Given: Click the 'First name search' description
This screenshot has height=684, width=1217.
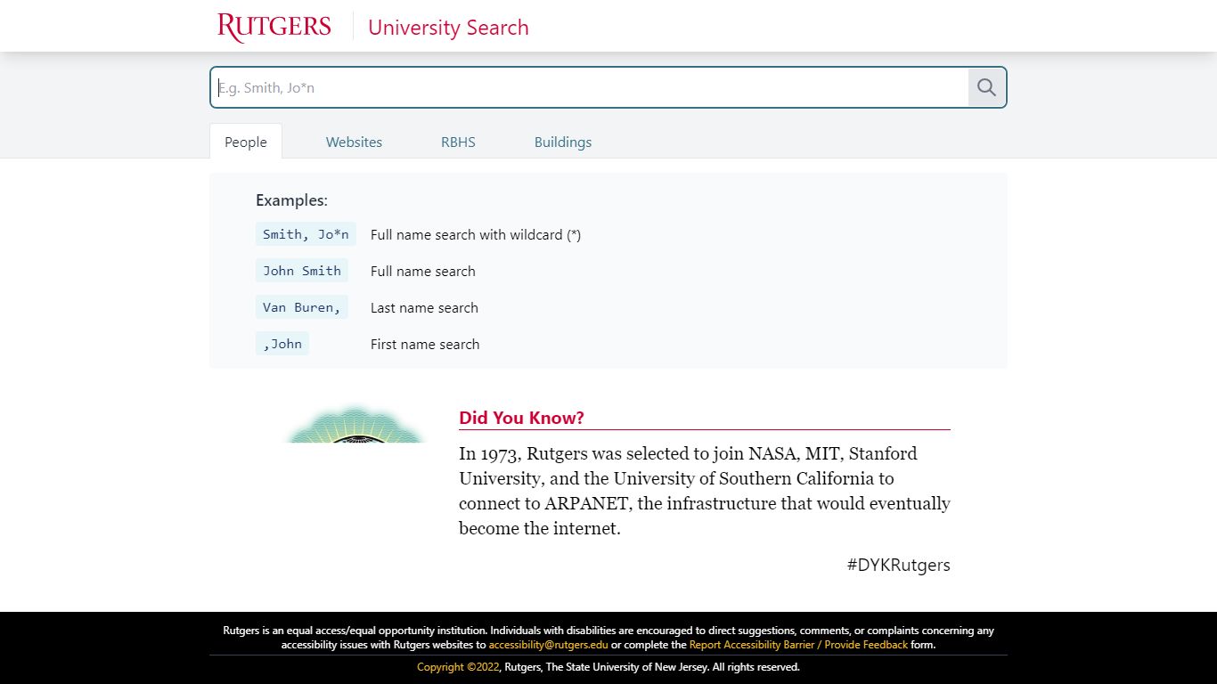Looking at the screenshot, I should point(425,345).
